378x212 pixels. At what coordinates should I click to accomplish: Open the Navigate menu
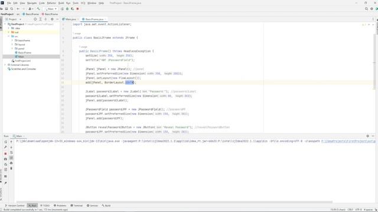click(32, 3)
